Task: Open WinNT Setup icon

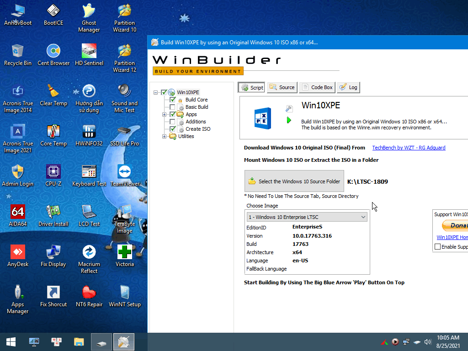Action: [x=124, y=296]
